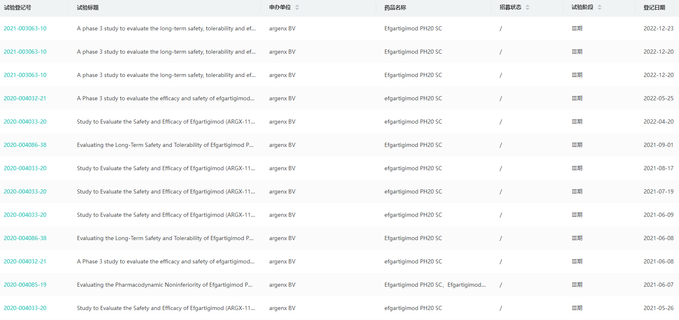Click the 2021-09-01 registration date cell

tap(658, 145)
